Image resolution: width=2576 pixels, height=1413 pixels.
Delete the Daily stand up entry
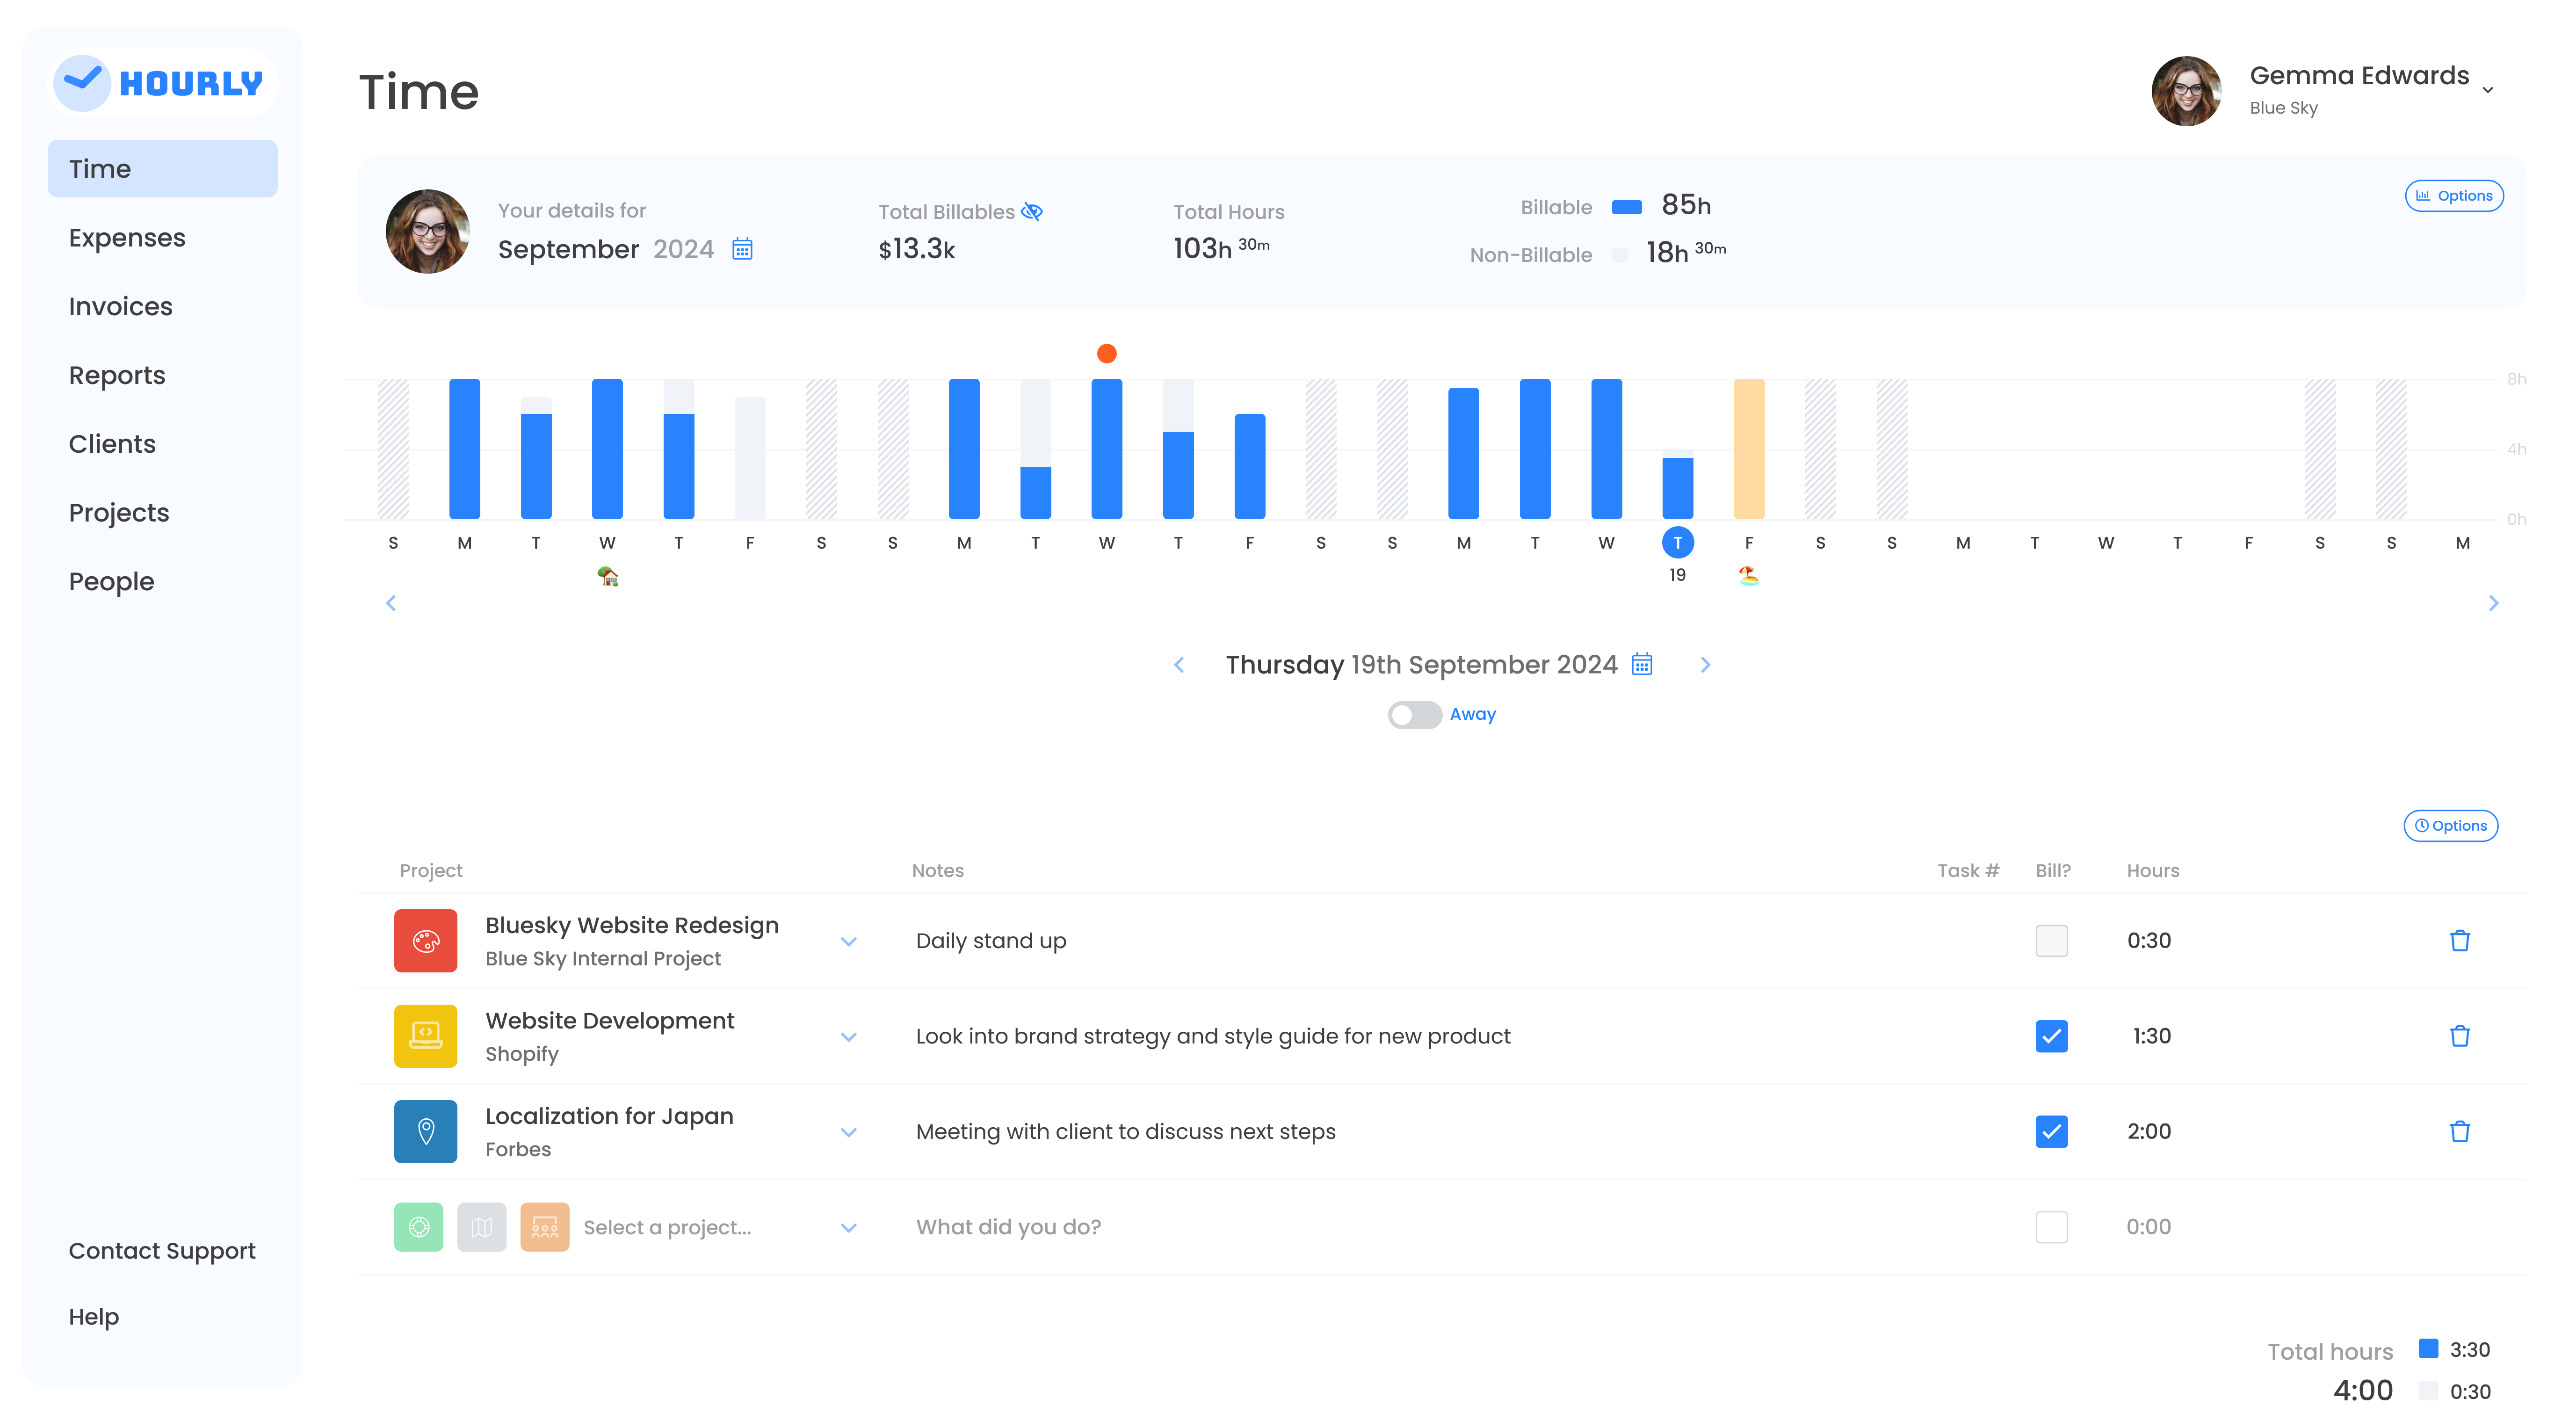[2459, 940]
